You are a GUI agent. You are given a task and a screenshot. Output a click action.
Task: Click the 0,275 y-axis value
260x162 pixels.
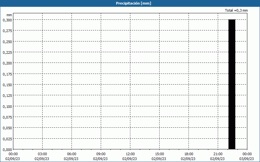pyautogui.click(x=7, y=30)
